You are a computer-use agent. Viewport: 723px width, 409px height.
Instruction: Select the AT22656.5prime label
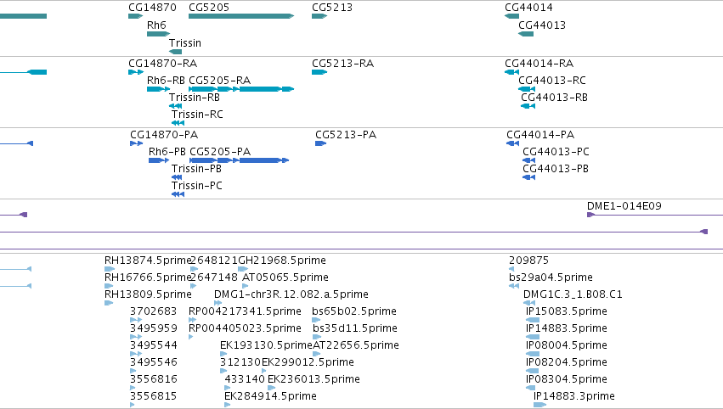[355, 345]
